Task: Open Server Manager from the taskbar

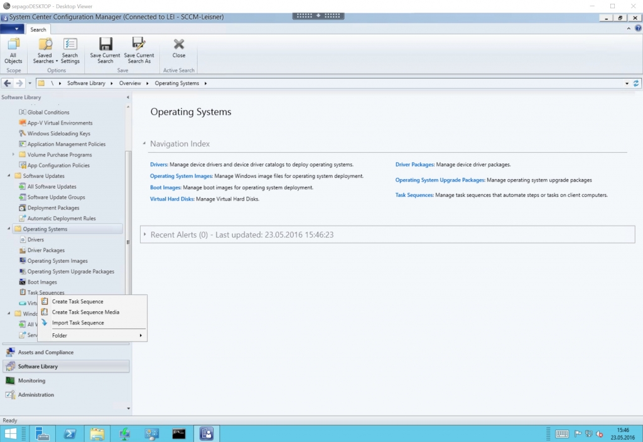Action: coord(42,434)
